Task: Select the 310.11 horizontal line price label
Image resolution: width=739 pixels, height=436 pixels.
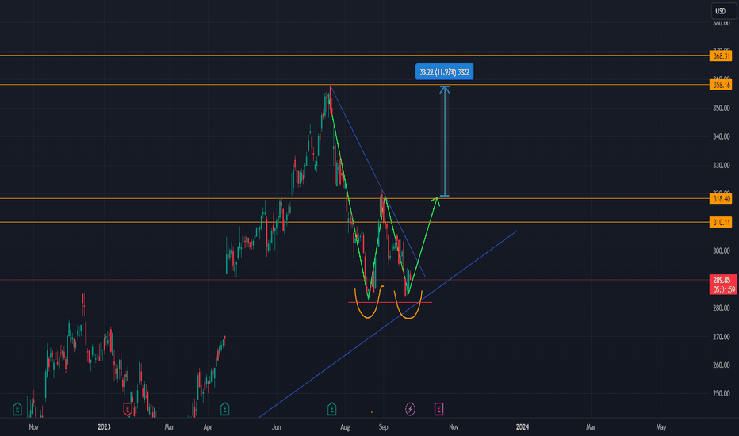Action: click(722, 222)
